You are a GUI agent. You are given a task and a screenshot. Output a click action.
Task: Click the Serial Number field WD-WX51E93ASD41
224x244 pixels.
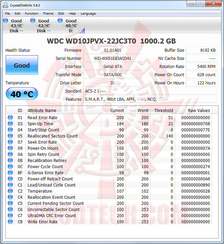[x=113, y=59]
